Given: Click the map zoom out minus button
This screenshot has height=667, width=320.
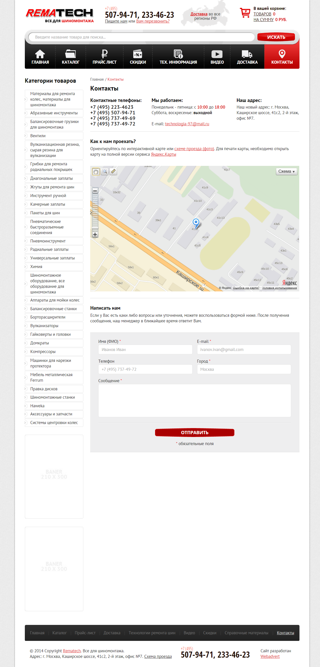Looking at the screenshot, I should pos(95,191).
